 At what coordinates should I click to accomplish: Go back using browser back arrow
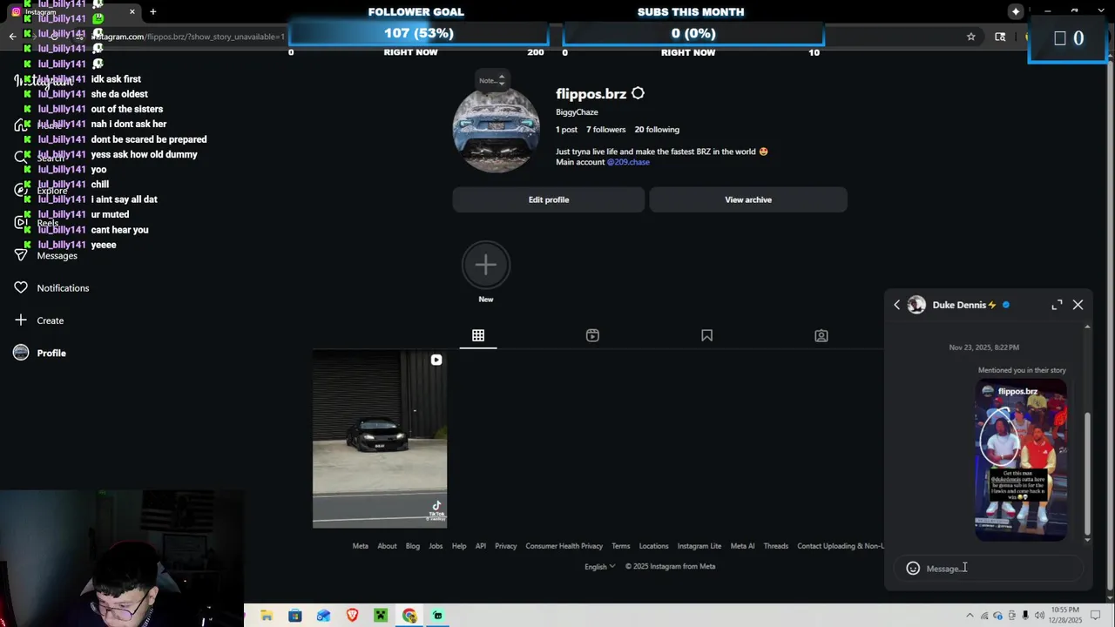pos(12,37)
